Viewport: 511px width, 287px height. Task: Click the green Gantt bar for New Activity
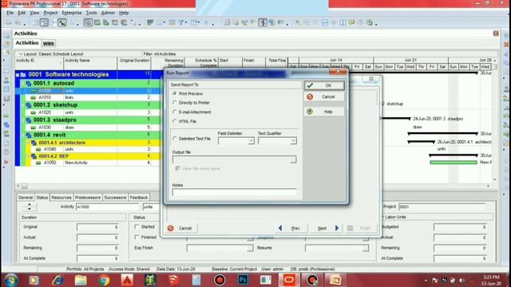click(454, 163)
